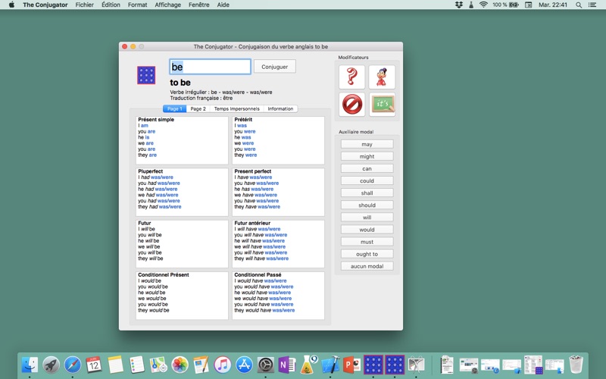Select the "could" modal button
The image size is (606, 379).
pos(367,180)
